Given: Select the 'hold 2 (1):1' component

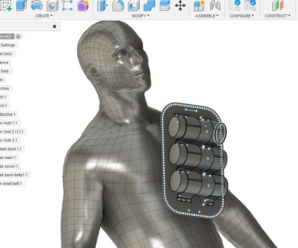Looking at the screenshot, I should pyautogui.click(x=13, y=131).
